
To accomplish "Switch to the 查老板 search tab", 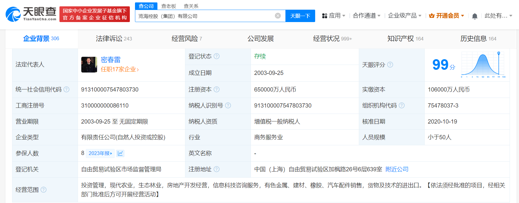I will [x=169, y=6].
